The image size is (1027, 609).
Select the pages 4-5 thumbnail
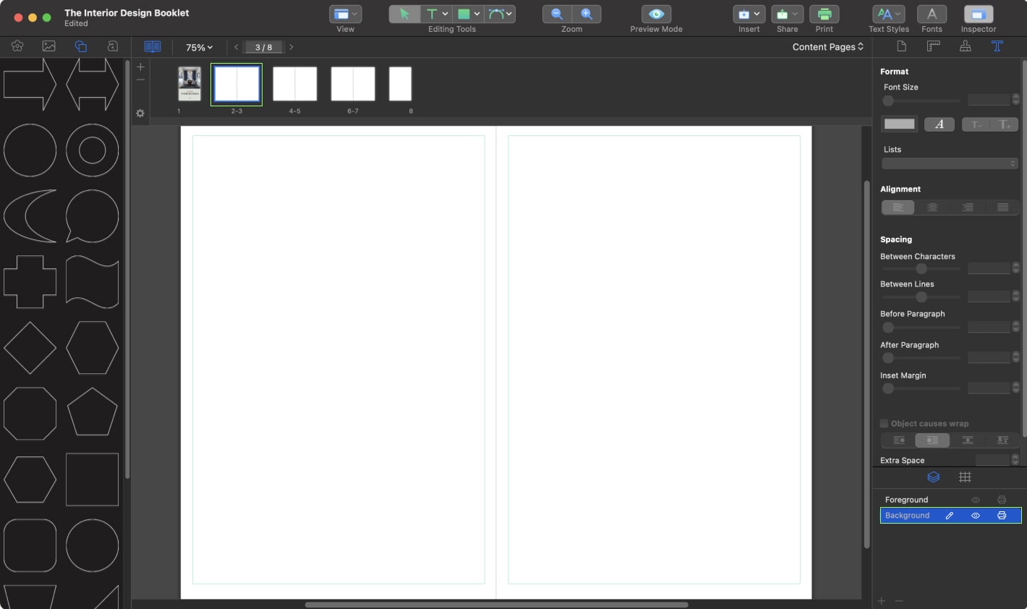point(295,83)
